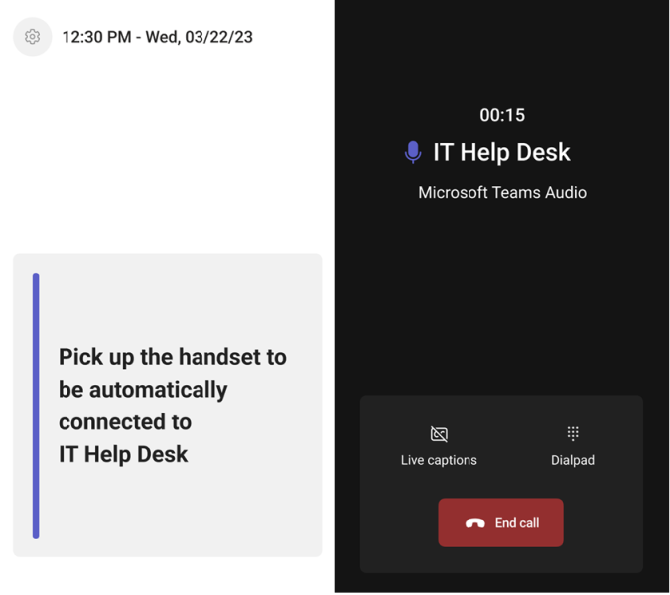Toggle the Live captions label
Viewport: 670px width, 595px height.
[x=439, y=460]
